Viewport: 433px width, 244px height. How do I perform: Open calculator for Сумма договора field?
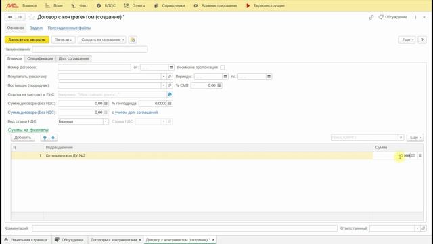click(x=106, y=104)
